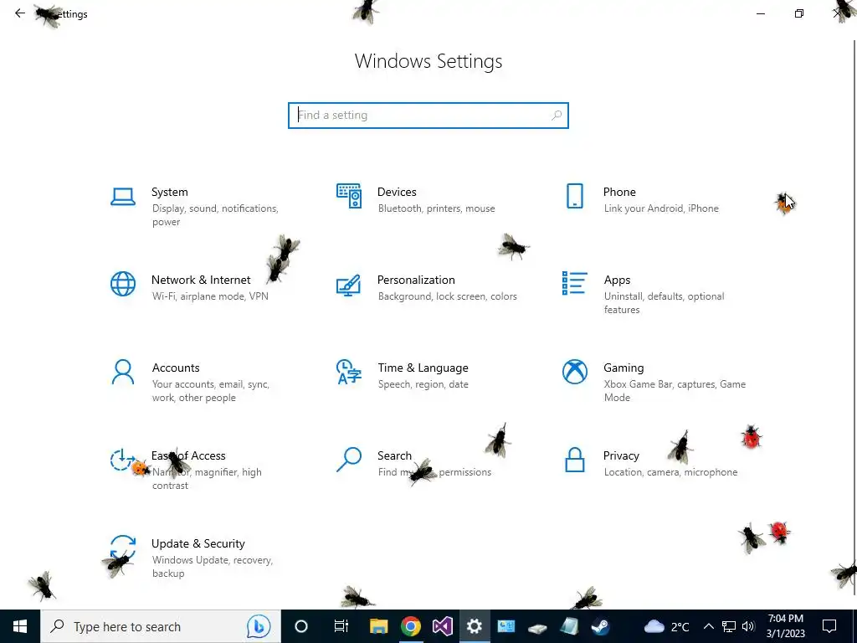Open the Update & Security title
The image size is (857, 643).
coord(198,543)
